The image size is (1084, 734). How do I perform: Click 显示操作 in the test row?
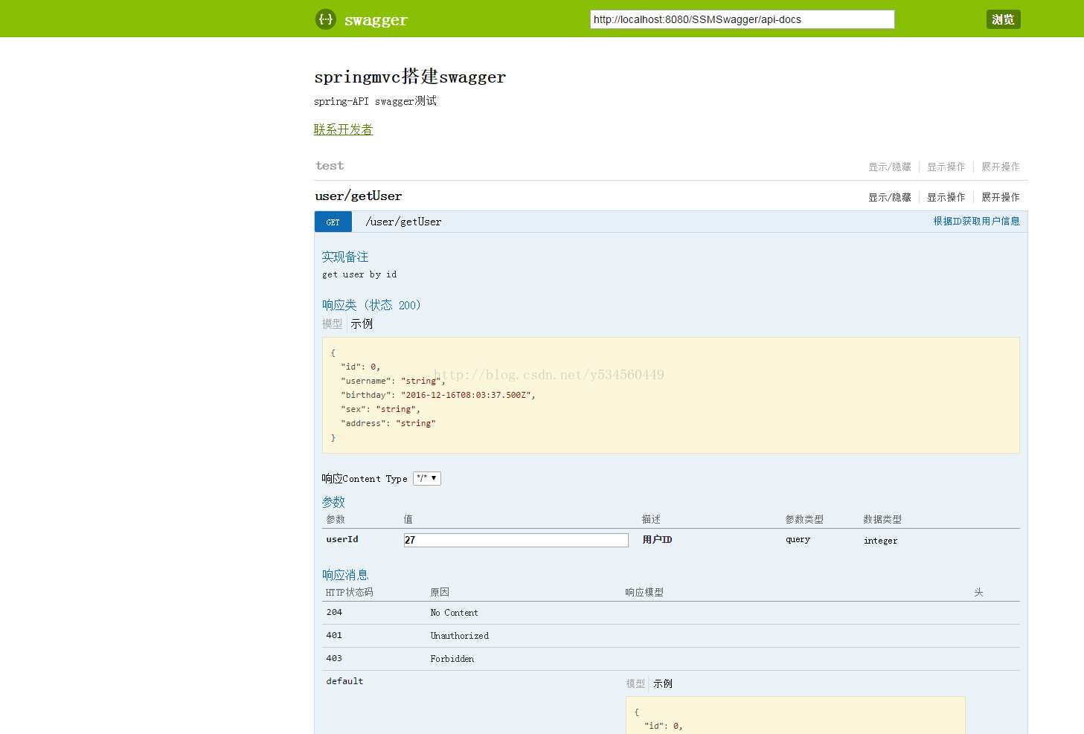tap(946, 167)
